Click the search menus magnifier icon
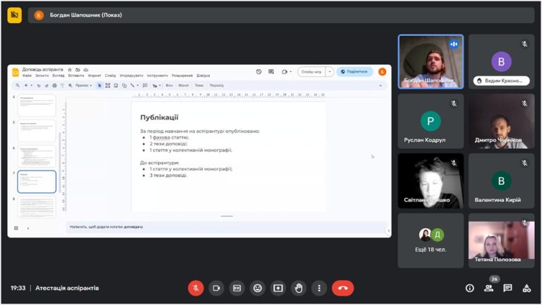Viewport: 542px width, 305px height. pos(18,85)
